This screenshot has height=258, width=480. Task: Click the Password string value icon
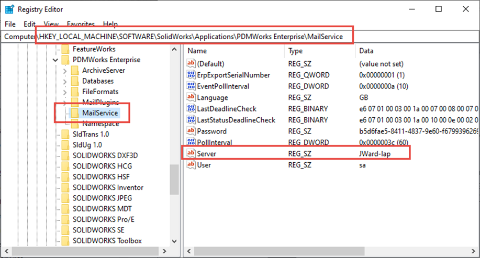(x=191, y=131)
